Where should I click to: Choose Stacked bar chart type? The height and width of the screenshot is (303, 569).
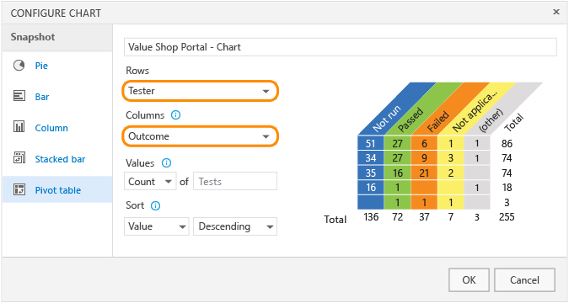click(x=60, y=159)
